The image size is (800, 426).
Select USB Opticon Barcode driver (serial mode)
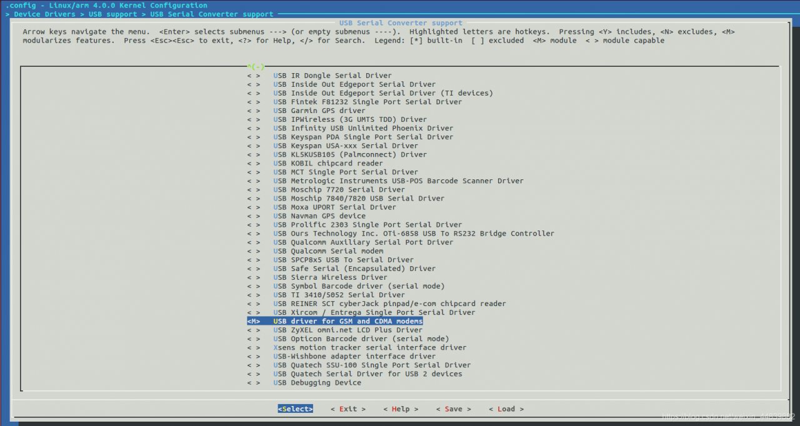click(x=361, y=339)
